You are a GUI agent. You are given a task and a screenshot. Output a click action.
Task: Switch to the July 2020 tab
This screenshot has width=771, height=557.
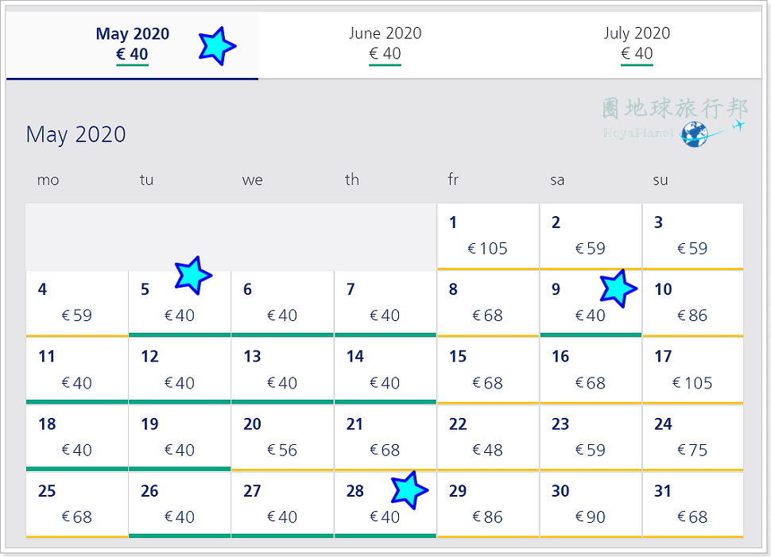pos(637,44)
